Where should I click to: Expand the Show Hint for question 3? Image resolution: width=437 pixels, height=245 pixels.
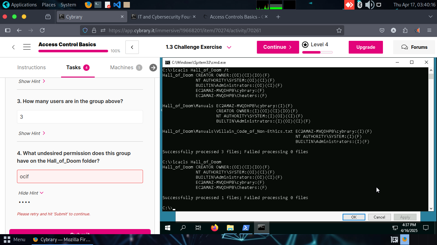[32, 133]
